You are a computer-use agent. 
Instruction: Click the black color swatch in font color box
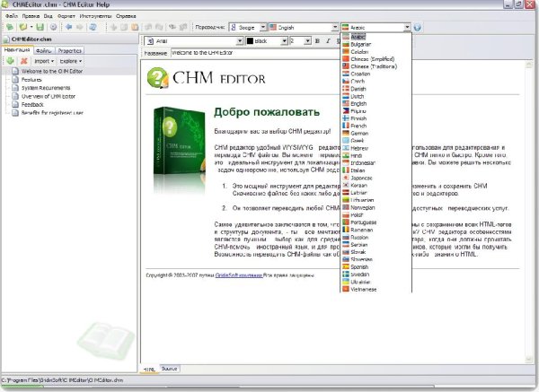(x=251, y=41)
